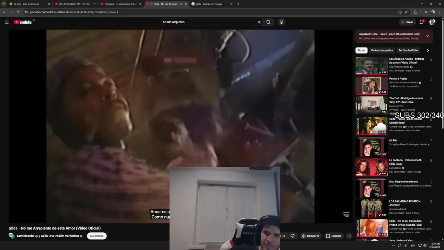Open more actions ellipsis under video
Image resolution: width=444 pixels, height=250 pixels.
[349, 236]
